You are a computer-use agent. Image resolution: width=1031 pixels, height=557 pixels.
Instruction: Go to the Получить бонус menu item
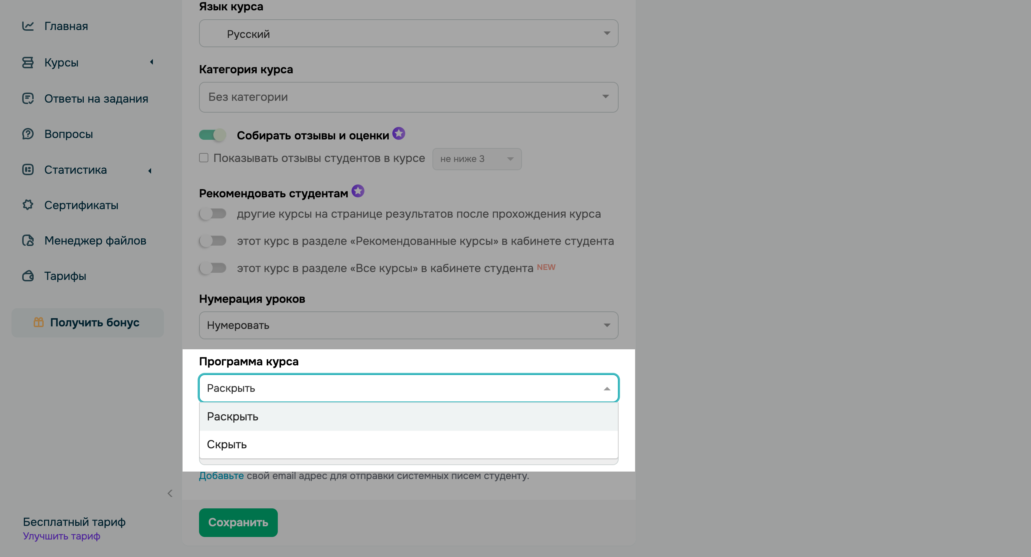(x=95, y=322)
